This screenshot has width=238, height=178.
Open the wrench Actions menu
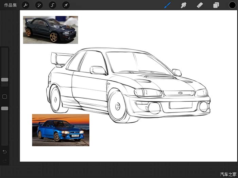(26, 5)
